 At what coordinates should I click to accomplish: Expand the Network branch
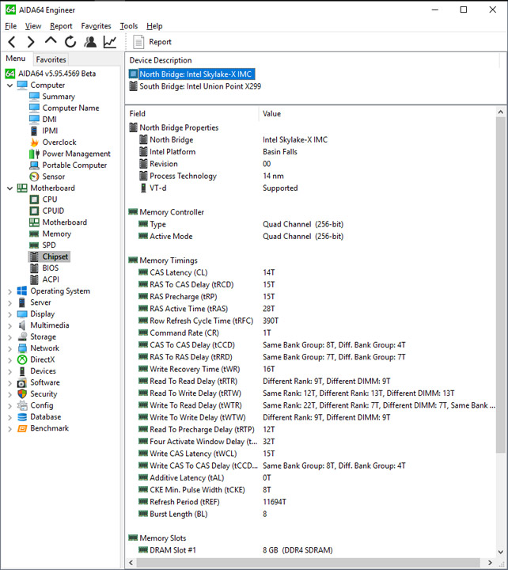pyautogui.click(x=9, y=348)
